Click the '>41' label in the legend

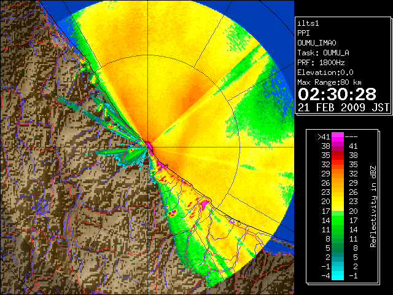(324, 136)
